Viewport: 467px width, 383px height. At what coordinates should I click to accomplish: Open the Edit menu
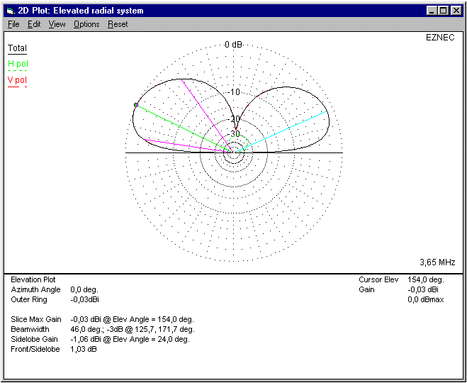[34, 24]
